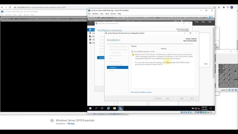Image resolution: width=238 pixels, height=134 pixels.
Task: Select All Servers icon in Server Manager sidebar
Action: [90, 36]
